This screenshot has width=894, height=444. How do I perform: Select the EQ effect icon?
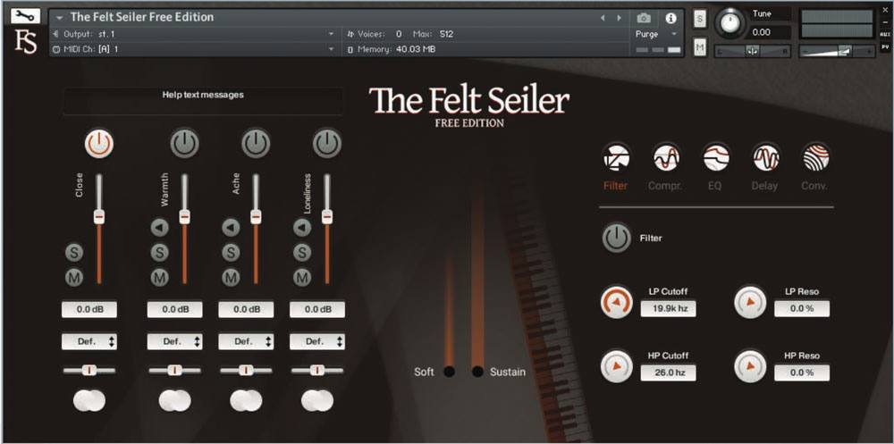click(x=716, y=158)
